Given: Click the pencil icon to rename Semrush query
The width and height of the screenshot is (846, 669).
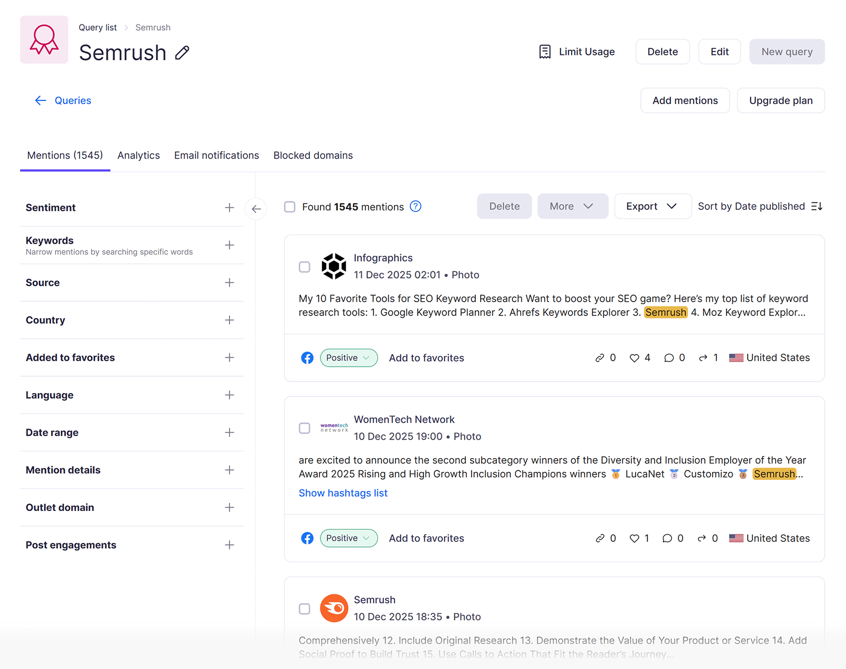Looking at the screenshot, I should (182, 52).
